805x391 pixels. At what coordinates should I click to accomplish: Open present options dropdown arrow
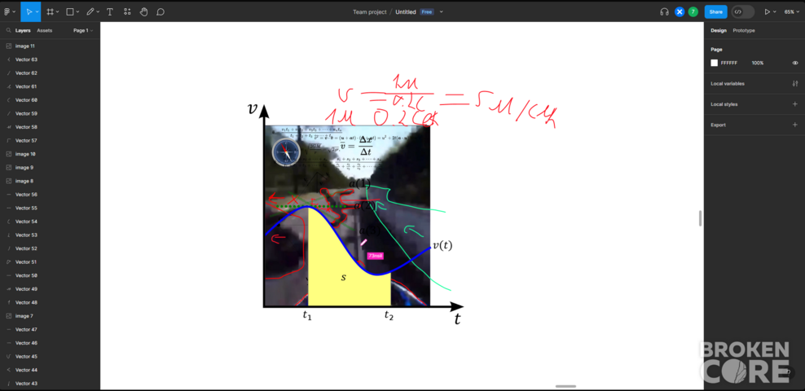[774, 11]
